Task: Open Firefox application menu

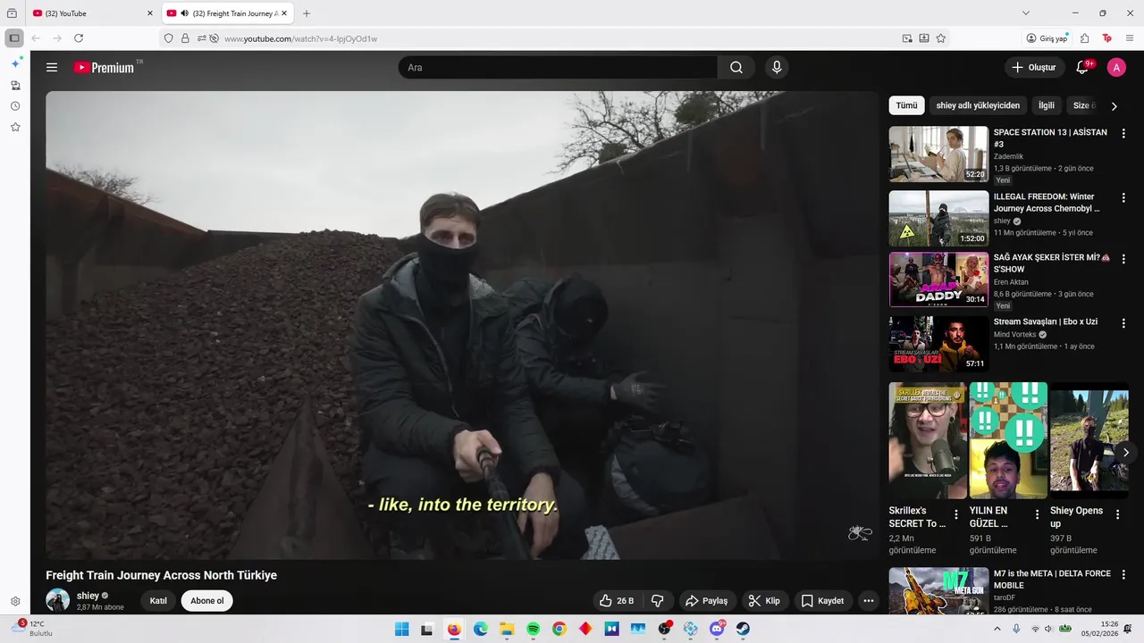Action: click(x=1130, y=38)
